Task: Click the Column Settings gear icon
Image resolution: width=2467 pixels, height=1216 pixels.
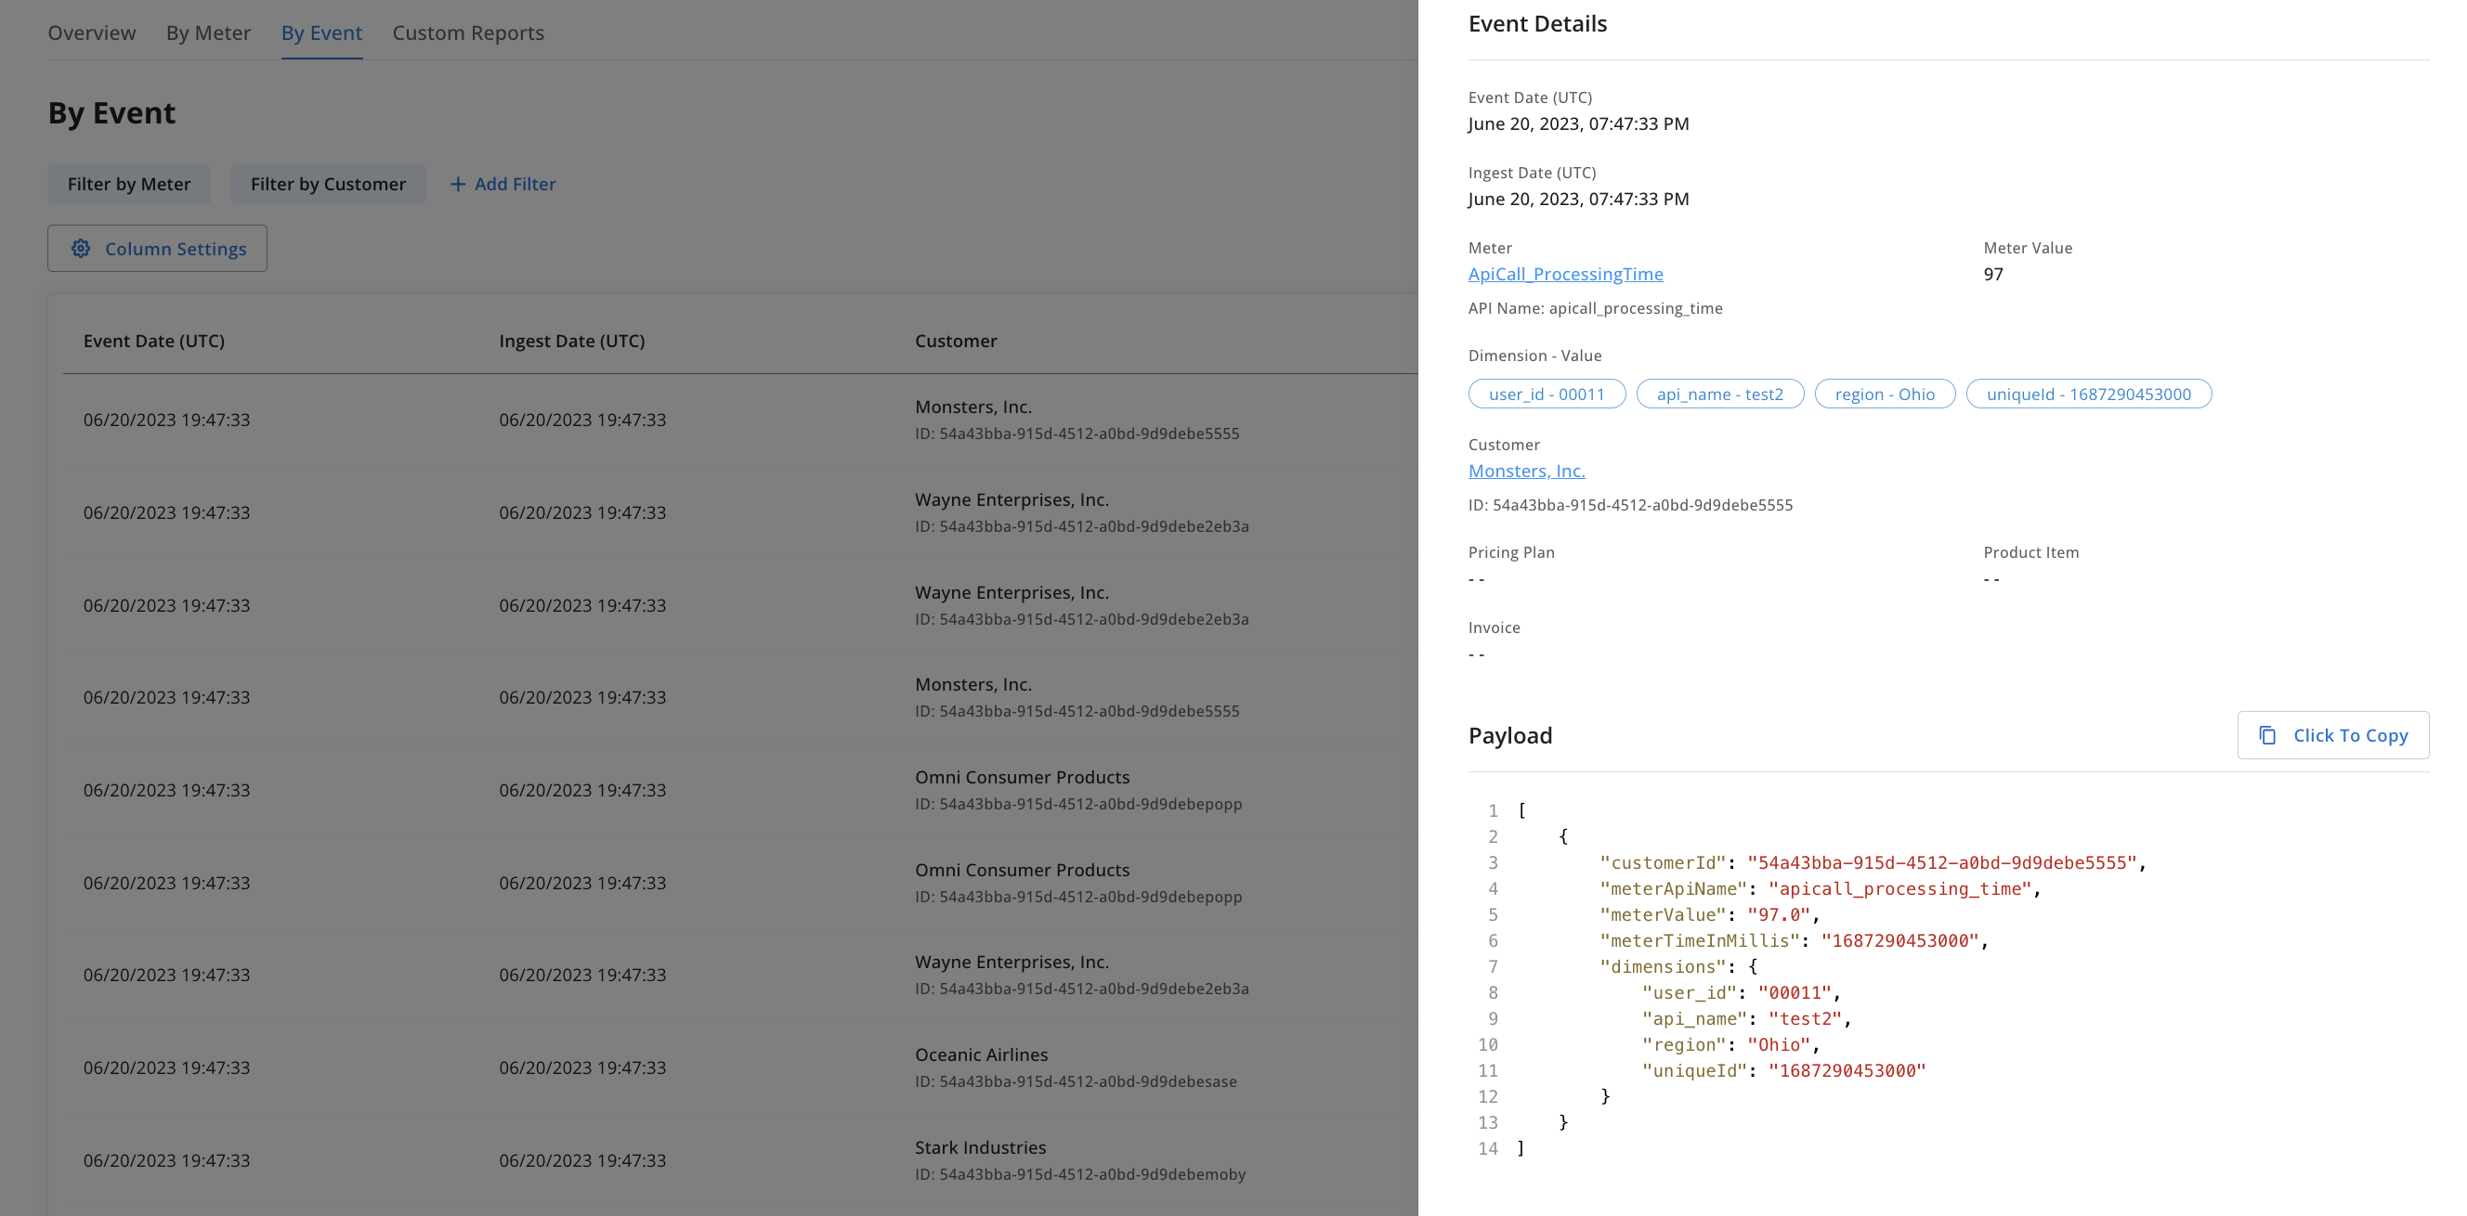Action: (x=82, y=249)
